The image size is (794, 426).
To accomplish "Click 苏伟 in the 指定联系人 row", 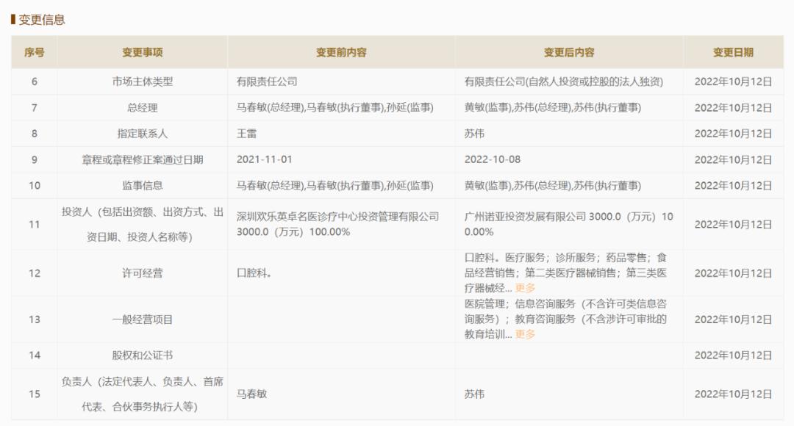I will [473, 133].
